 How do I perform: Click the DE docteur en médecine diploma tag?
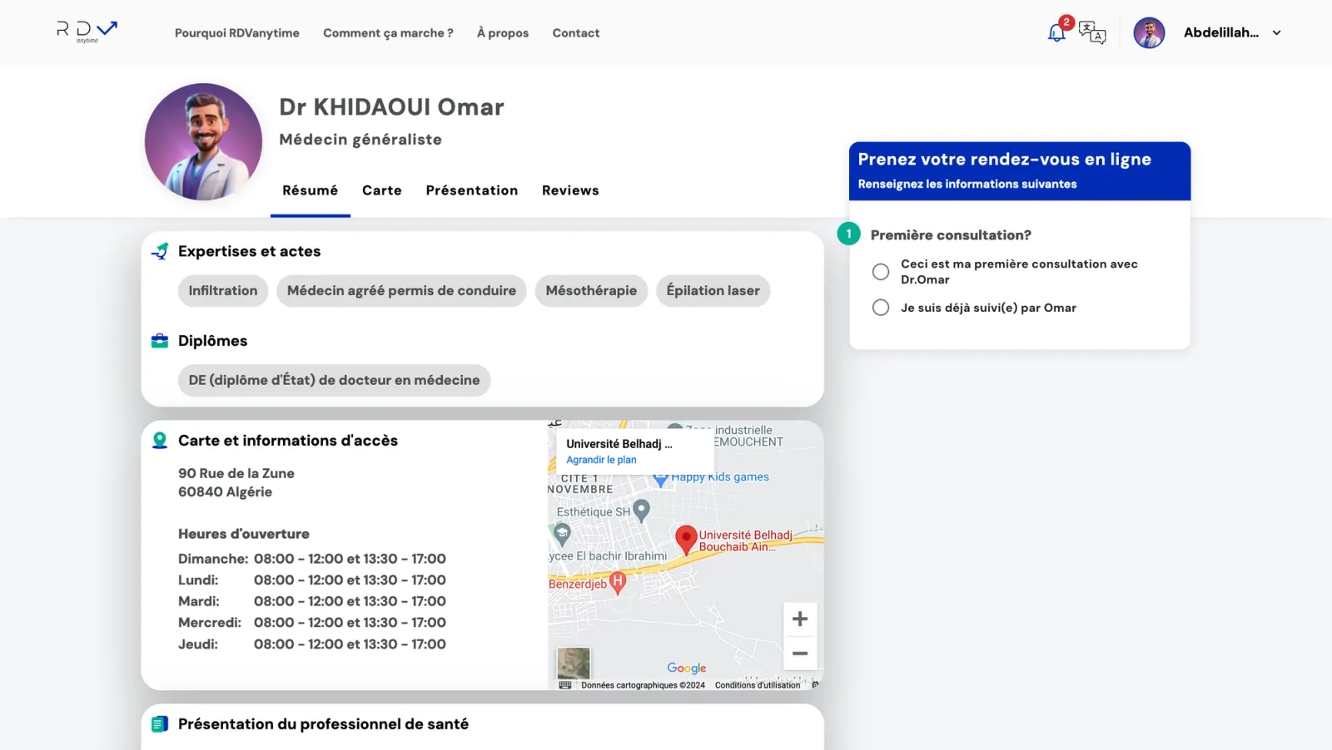334,381
